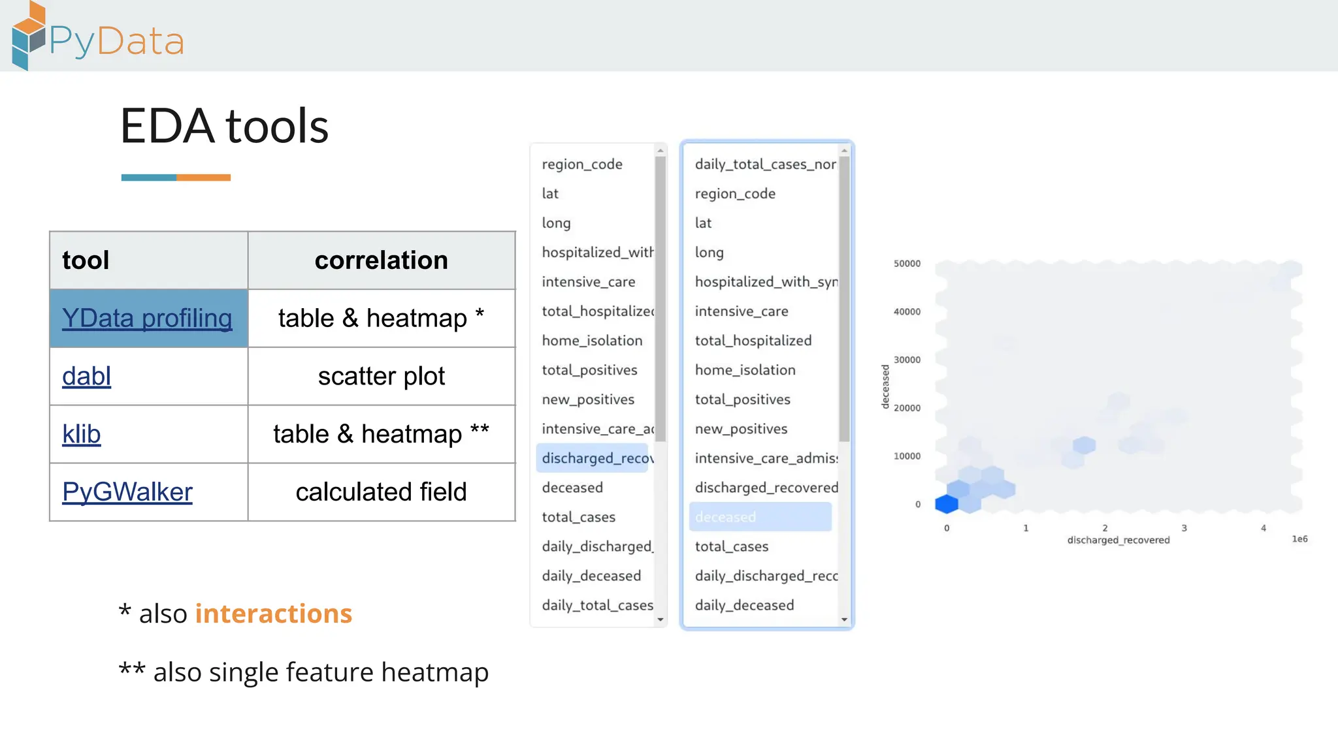Click the 'table & heatmap *' cell
Screen dimensions: 1338x752
point(382,318)
